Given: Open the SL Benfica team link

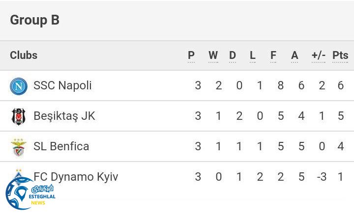Looking at the screenshot, I should 61,146.
